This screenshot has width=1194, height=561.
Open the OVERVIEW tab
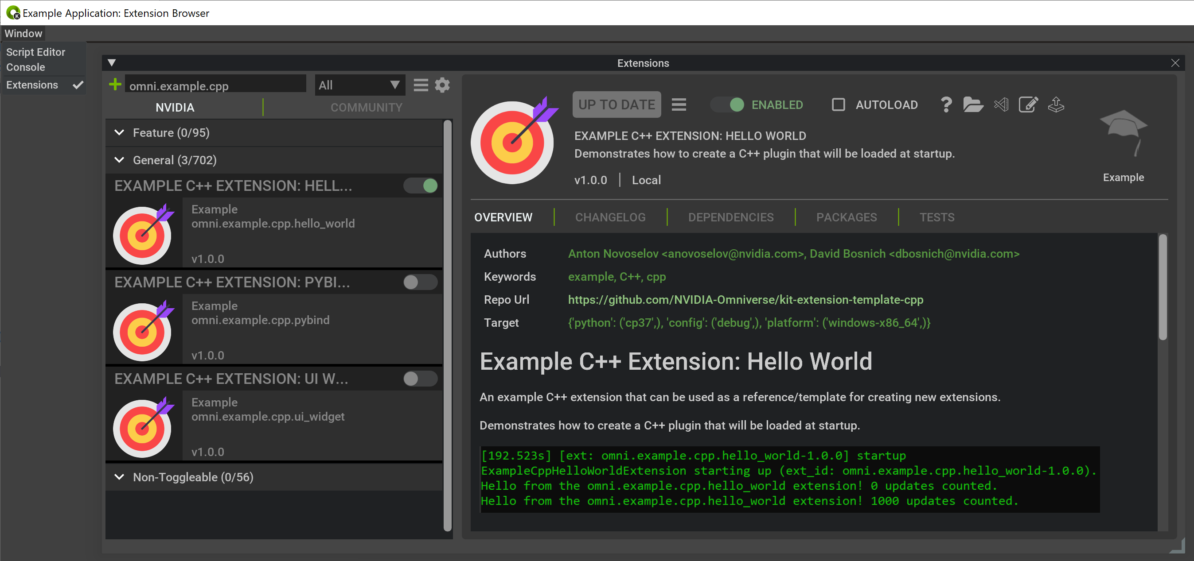(x=503, y=217)
